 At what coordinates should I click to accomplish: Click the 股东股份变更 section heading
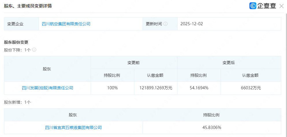pyautogui.click(x=16, y=42)
